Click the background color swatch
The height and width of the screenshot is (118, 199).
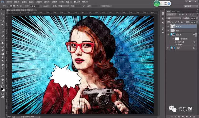coord(3,90)
